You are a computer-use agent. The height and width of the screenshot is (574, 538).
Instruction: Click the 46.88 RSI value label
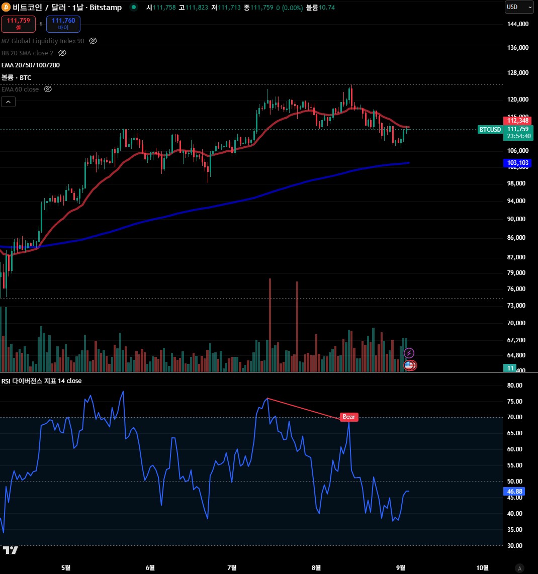(514, 491)
